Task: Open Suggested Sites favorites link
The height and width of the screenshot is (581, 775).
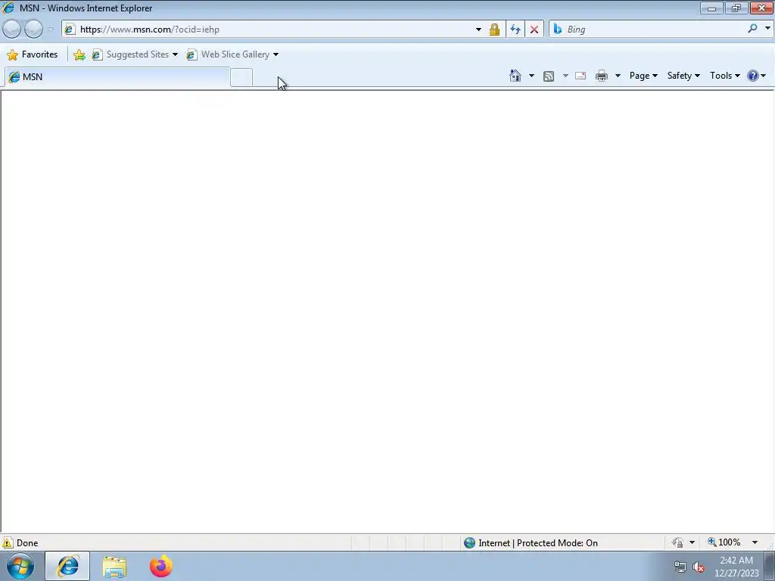Action: click(x=130, y=54)
